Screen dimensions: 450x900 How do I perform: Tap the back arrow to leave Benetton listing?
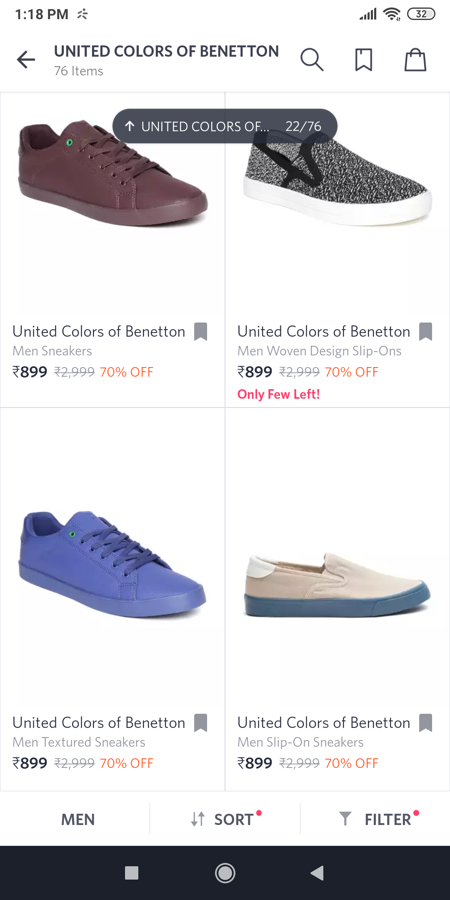pos(26,59)
